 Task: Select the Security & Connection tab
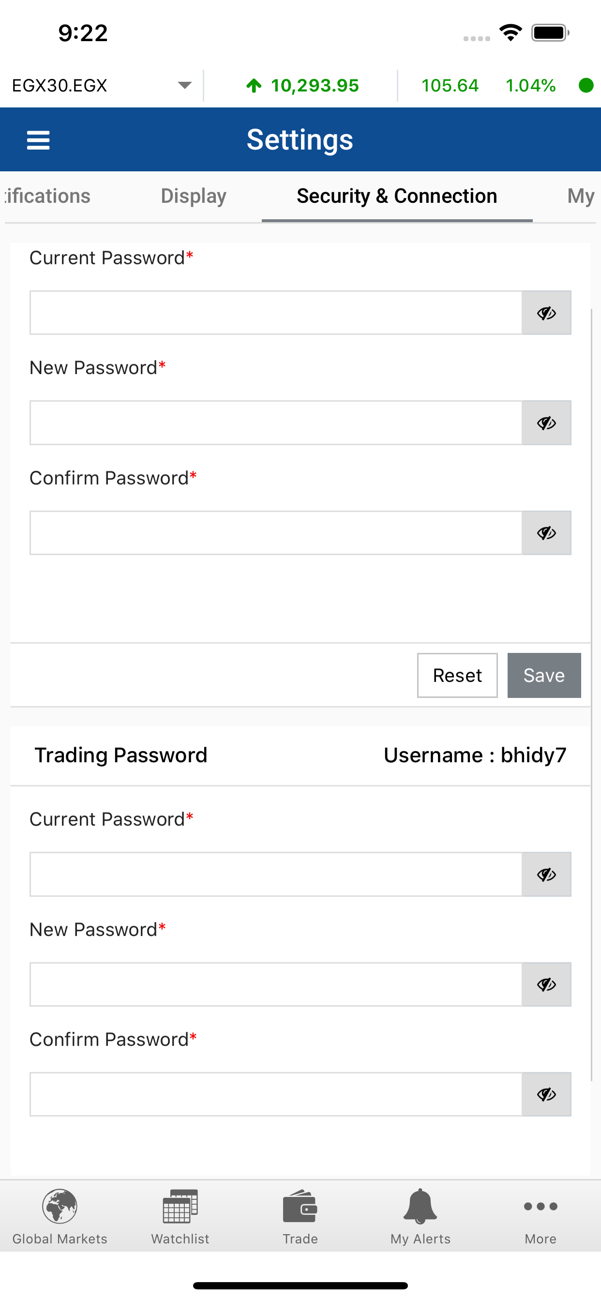pos(397,196)
